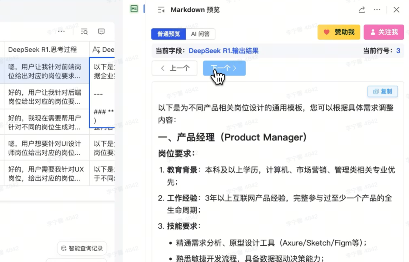Switch to 普通预览 tab
The width and height of the screenshot is (409, 262).
click(x=169, y=34)
